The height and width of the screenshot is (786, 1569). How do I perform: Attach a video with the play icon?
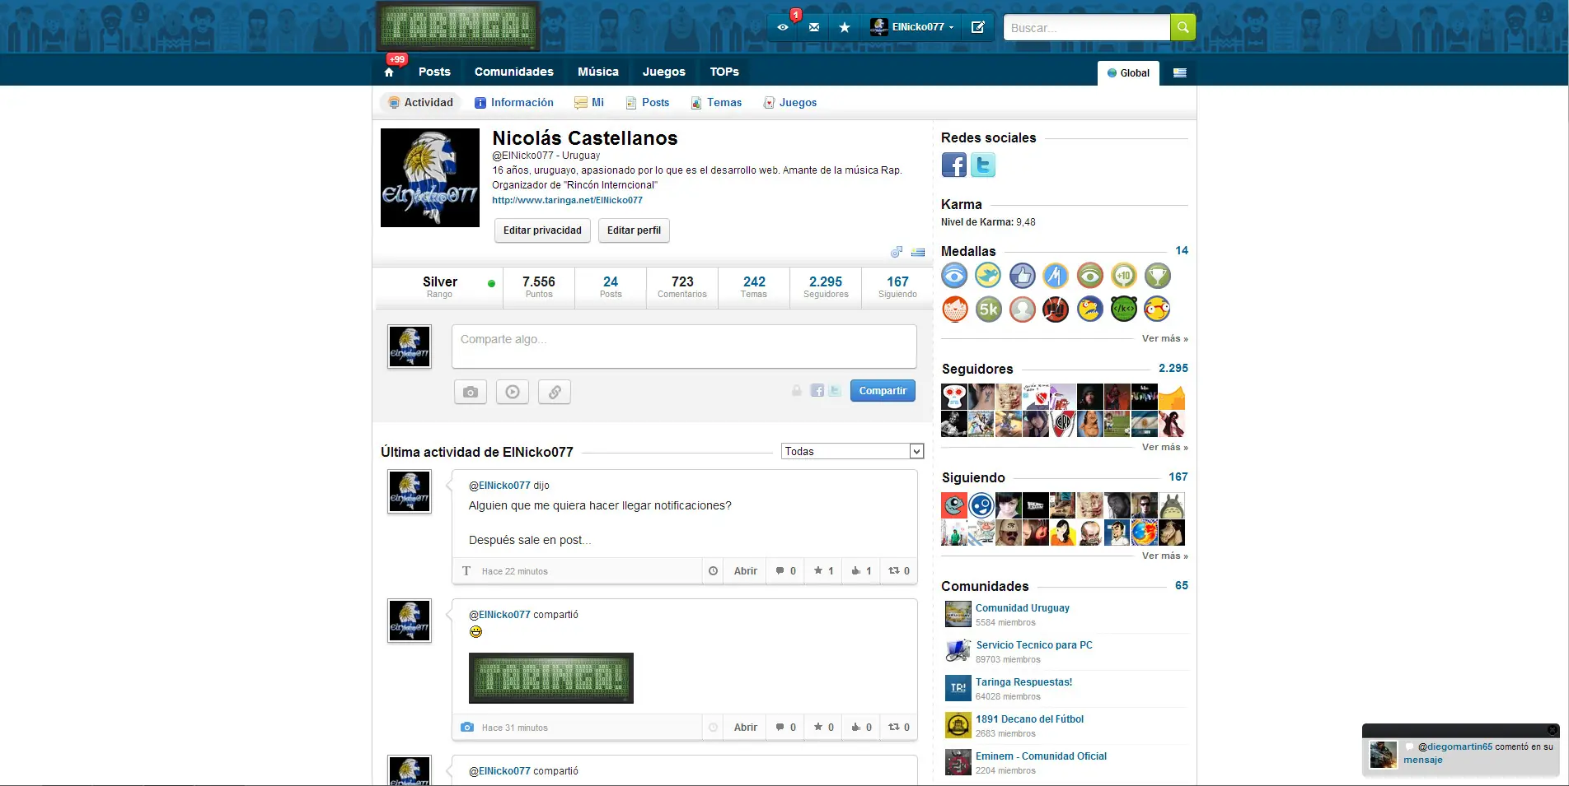(x=513, y=392)
